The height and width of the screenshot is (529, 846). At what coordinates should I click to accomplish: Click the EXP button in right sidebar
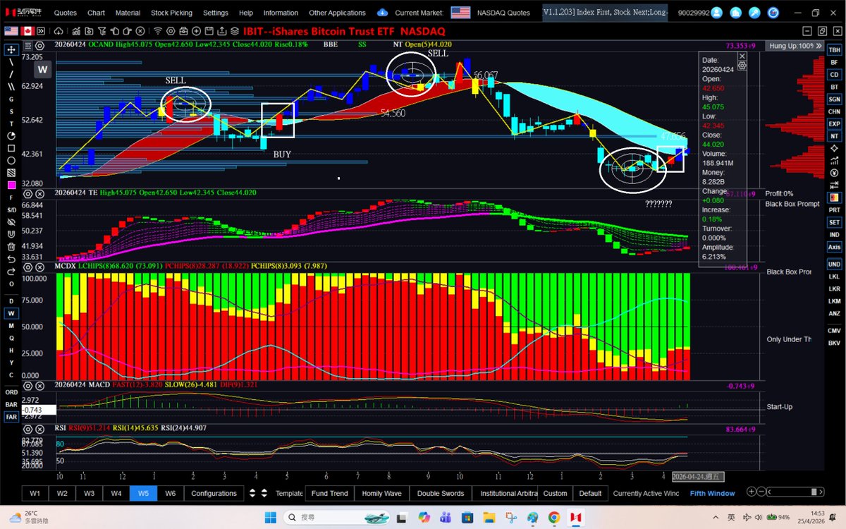click(x=834, y=123)
